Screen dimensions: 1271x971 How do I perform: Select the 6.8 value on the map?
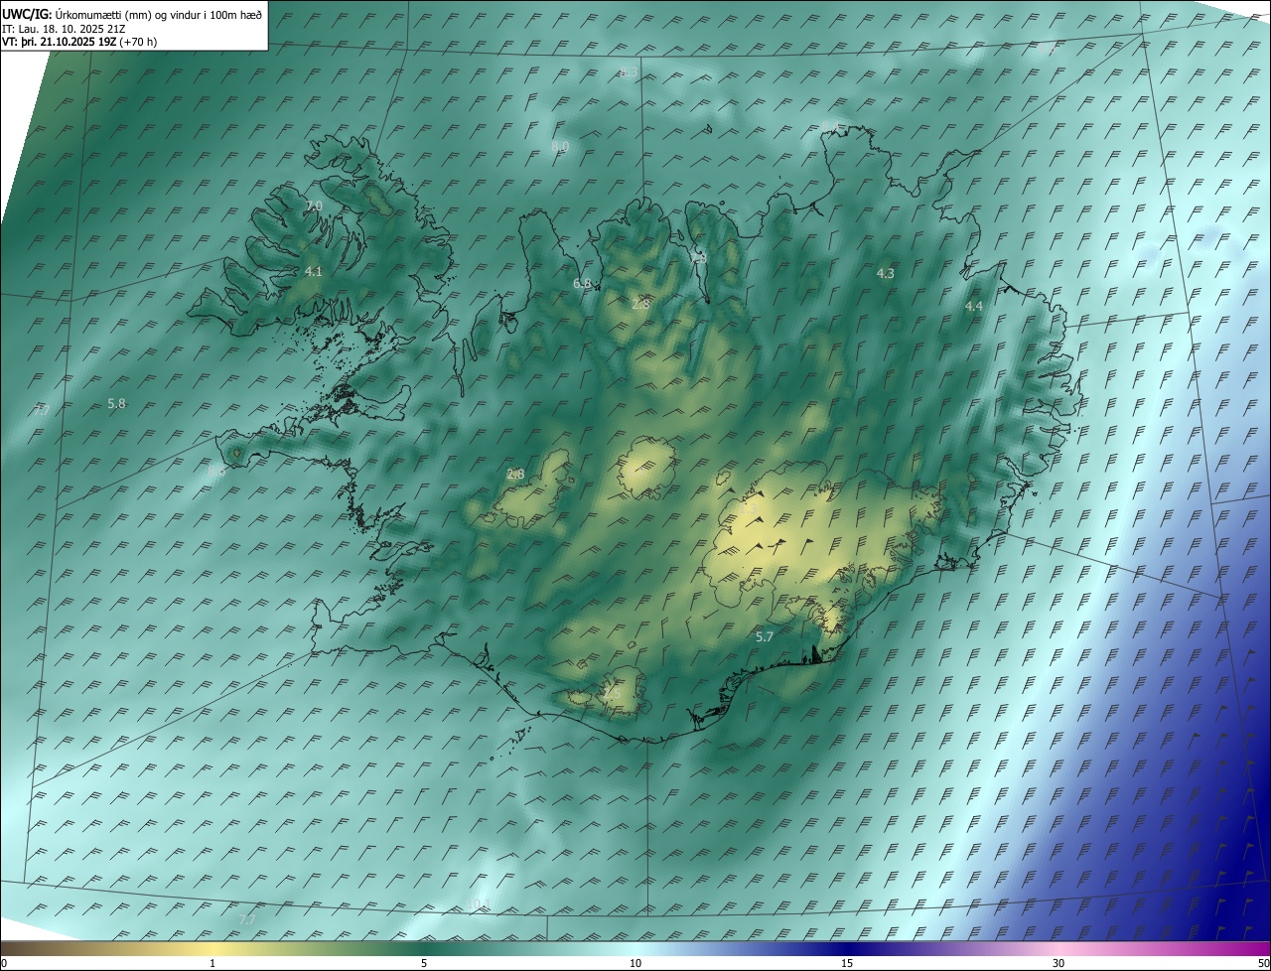[582, 284]
